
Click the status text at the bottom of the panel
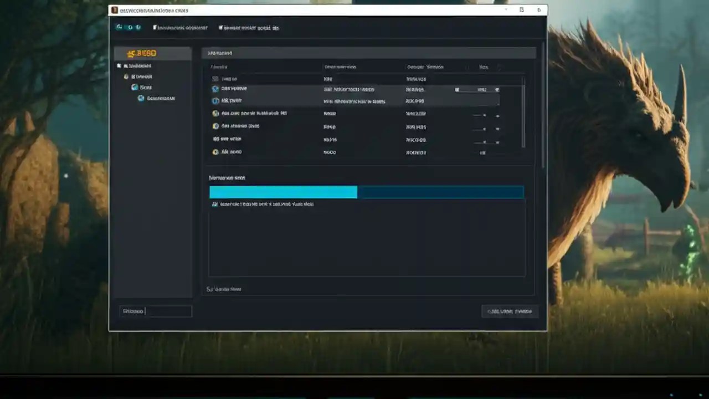pyautogui.click(x=224, y=289)
